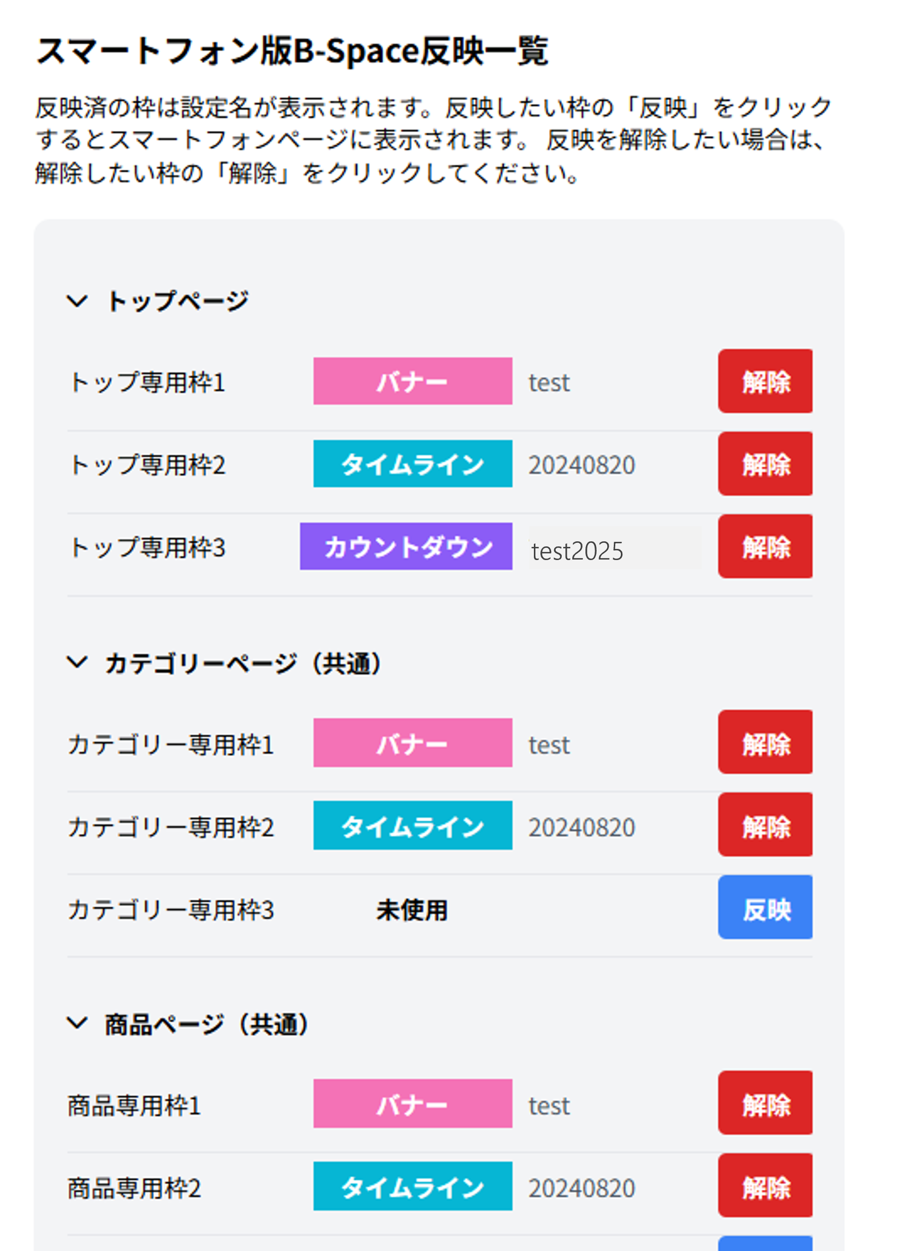
Task: Click the バナー tag on カテゴリー専用枠1
Action: point(413,743)
